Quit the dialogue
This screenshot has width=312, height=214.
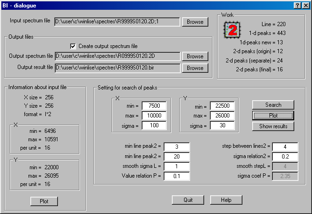tap(188, 200)
